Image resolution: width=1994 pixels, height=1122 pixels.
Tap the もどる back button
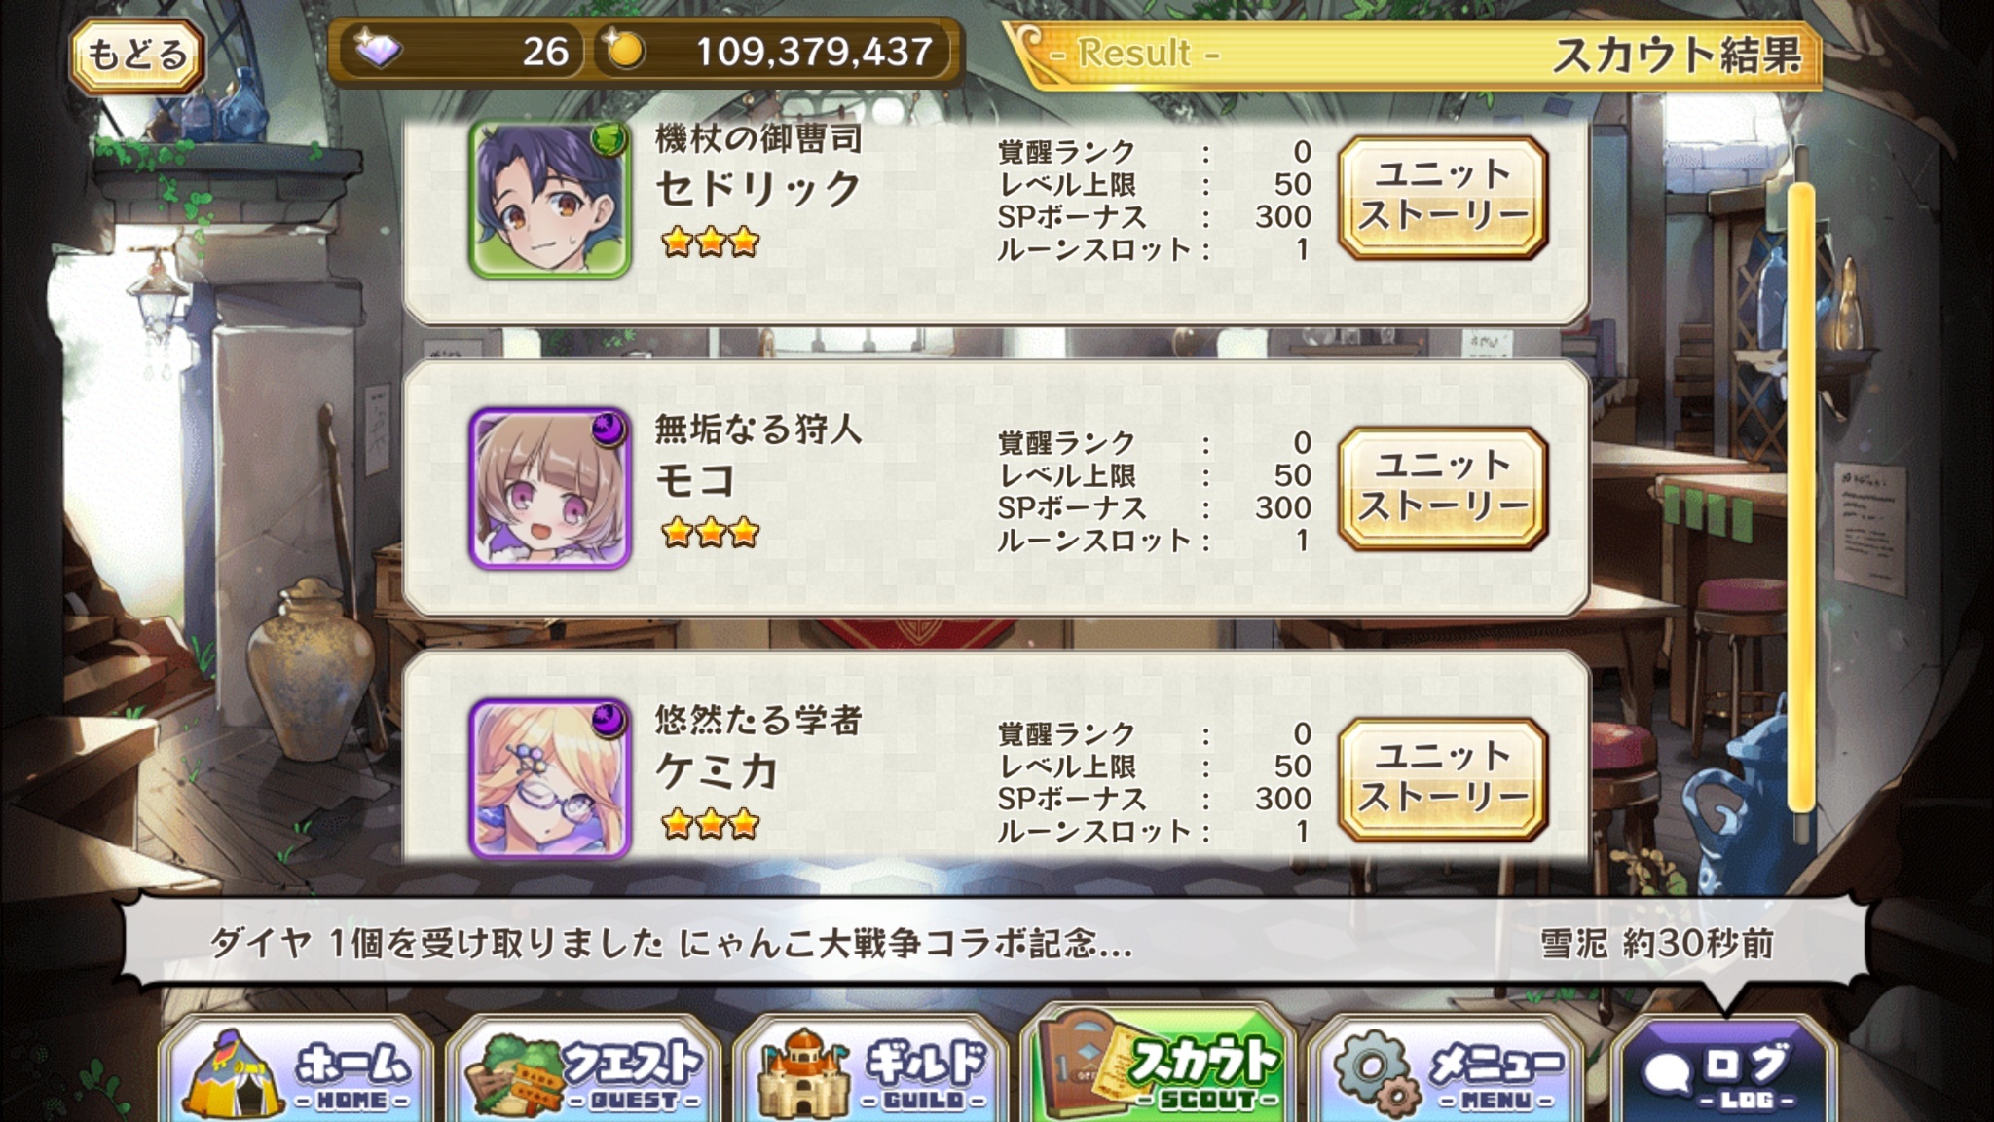(136, 55)
